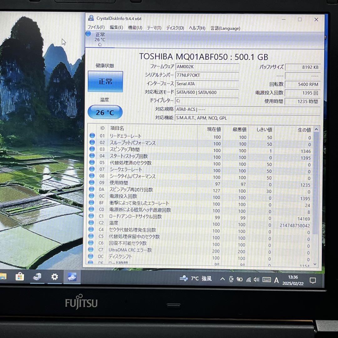Viewport: 338px width, 338px height.
Task: Click the status circle for スループットパフォーマンス row
Action: pos(92,142)
